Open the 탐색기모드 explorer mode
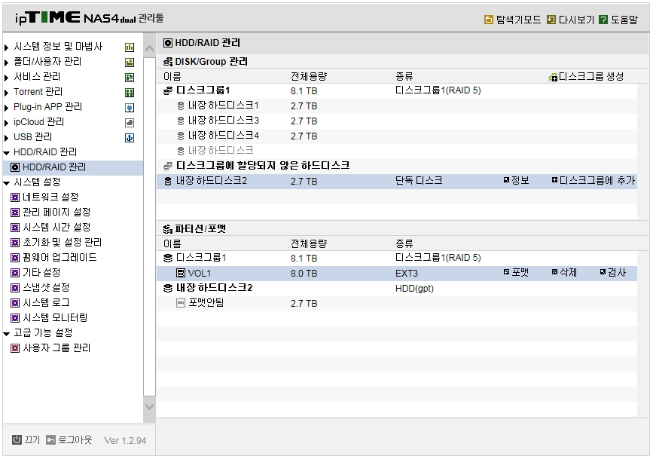This screenshot has height=459, width=653. tap(512, 20)
